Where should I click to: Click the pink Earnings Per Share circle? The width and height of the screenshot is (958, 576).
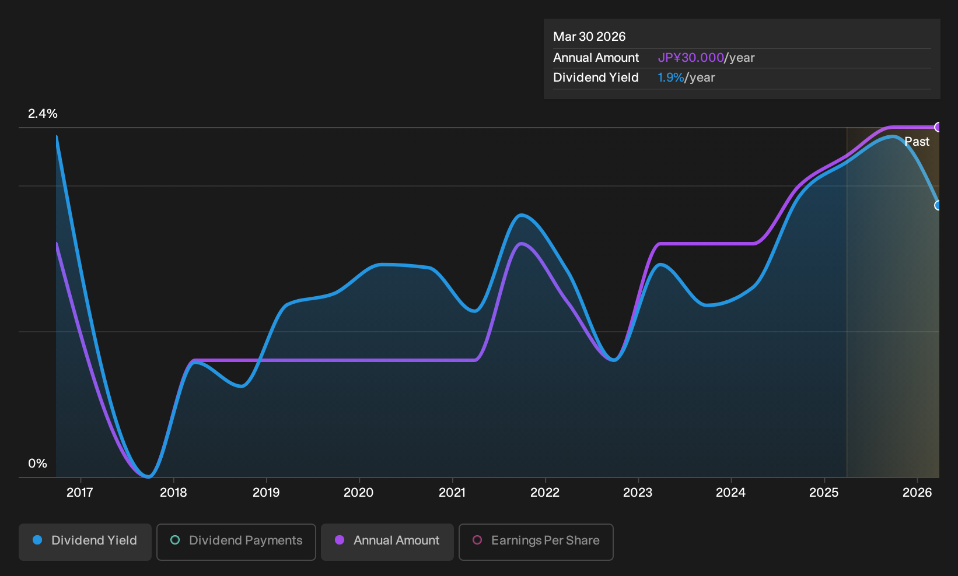pos(477,540)
